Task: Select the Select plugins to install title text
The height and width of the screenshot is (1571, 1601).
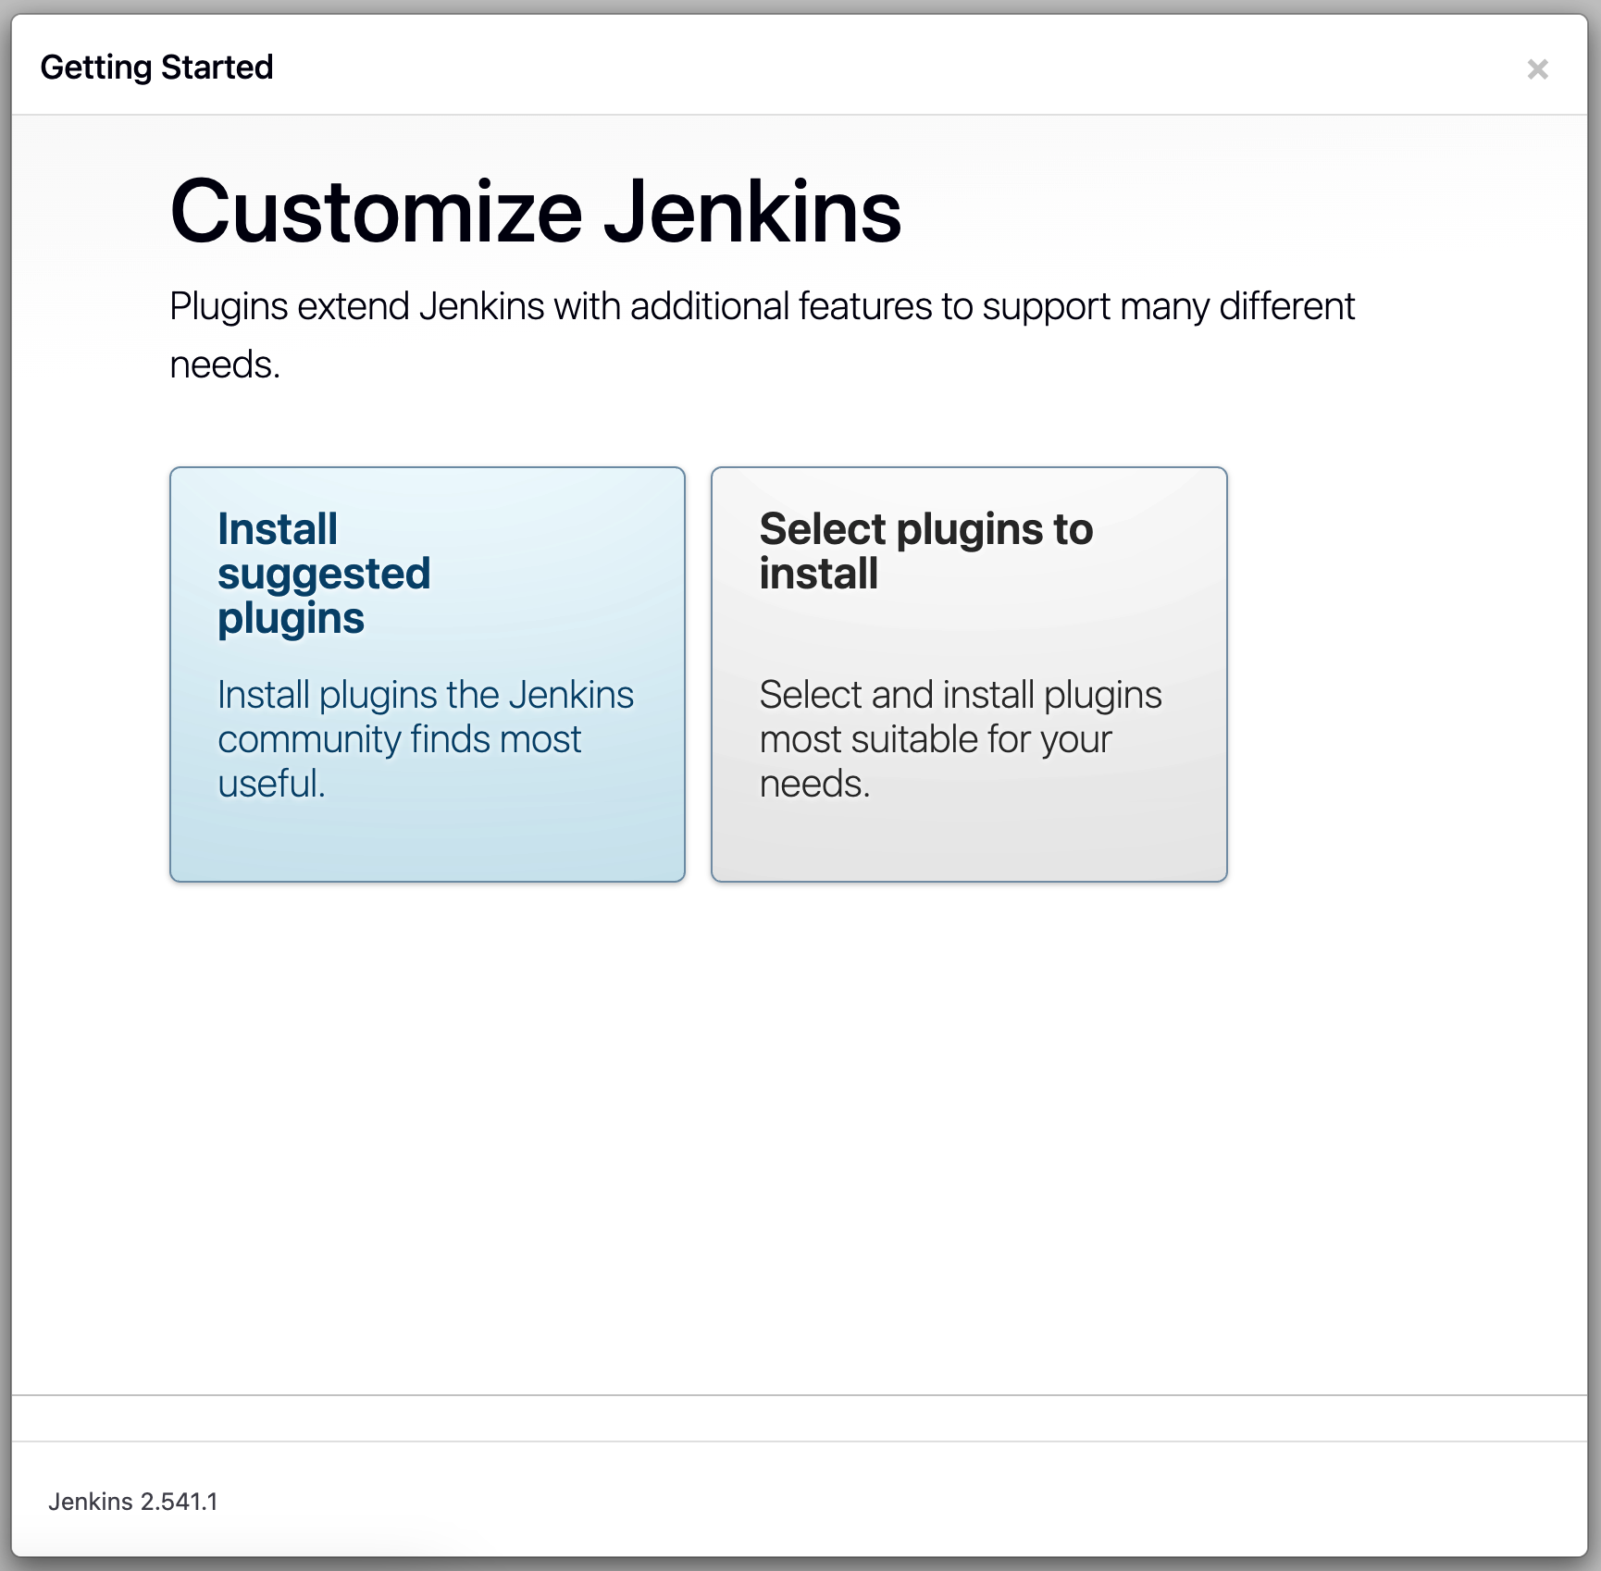Action: pyautogui.click(x=925, y=550)
